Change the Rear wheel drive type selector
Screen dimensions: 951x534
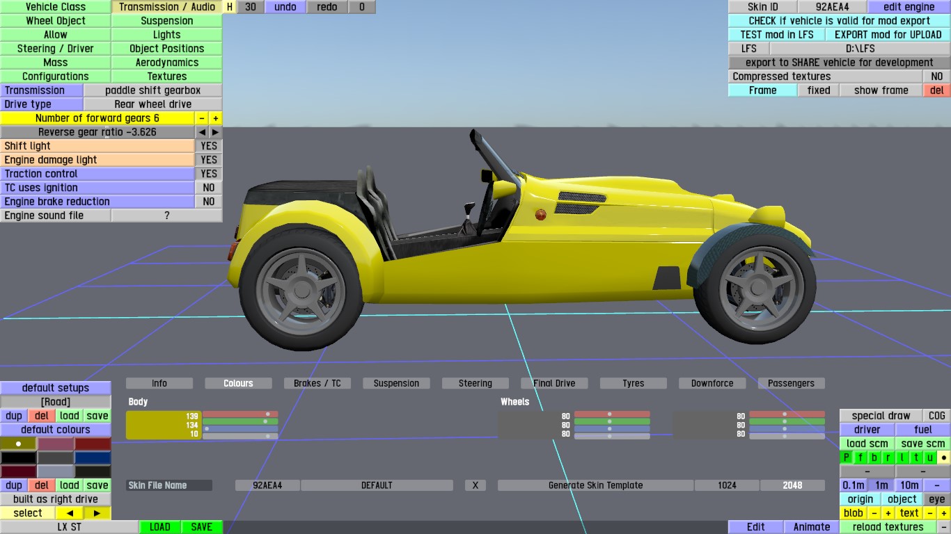click(152, 104)
